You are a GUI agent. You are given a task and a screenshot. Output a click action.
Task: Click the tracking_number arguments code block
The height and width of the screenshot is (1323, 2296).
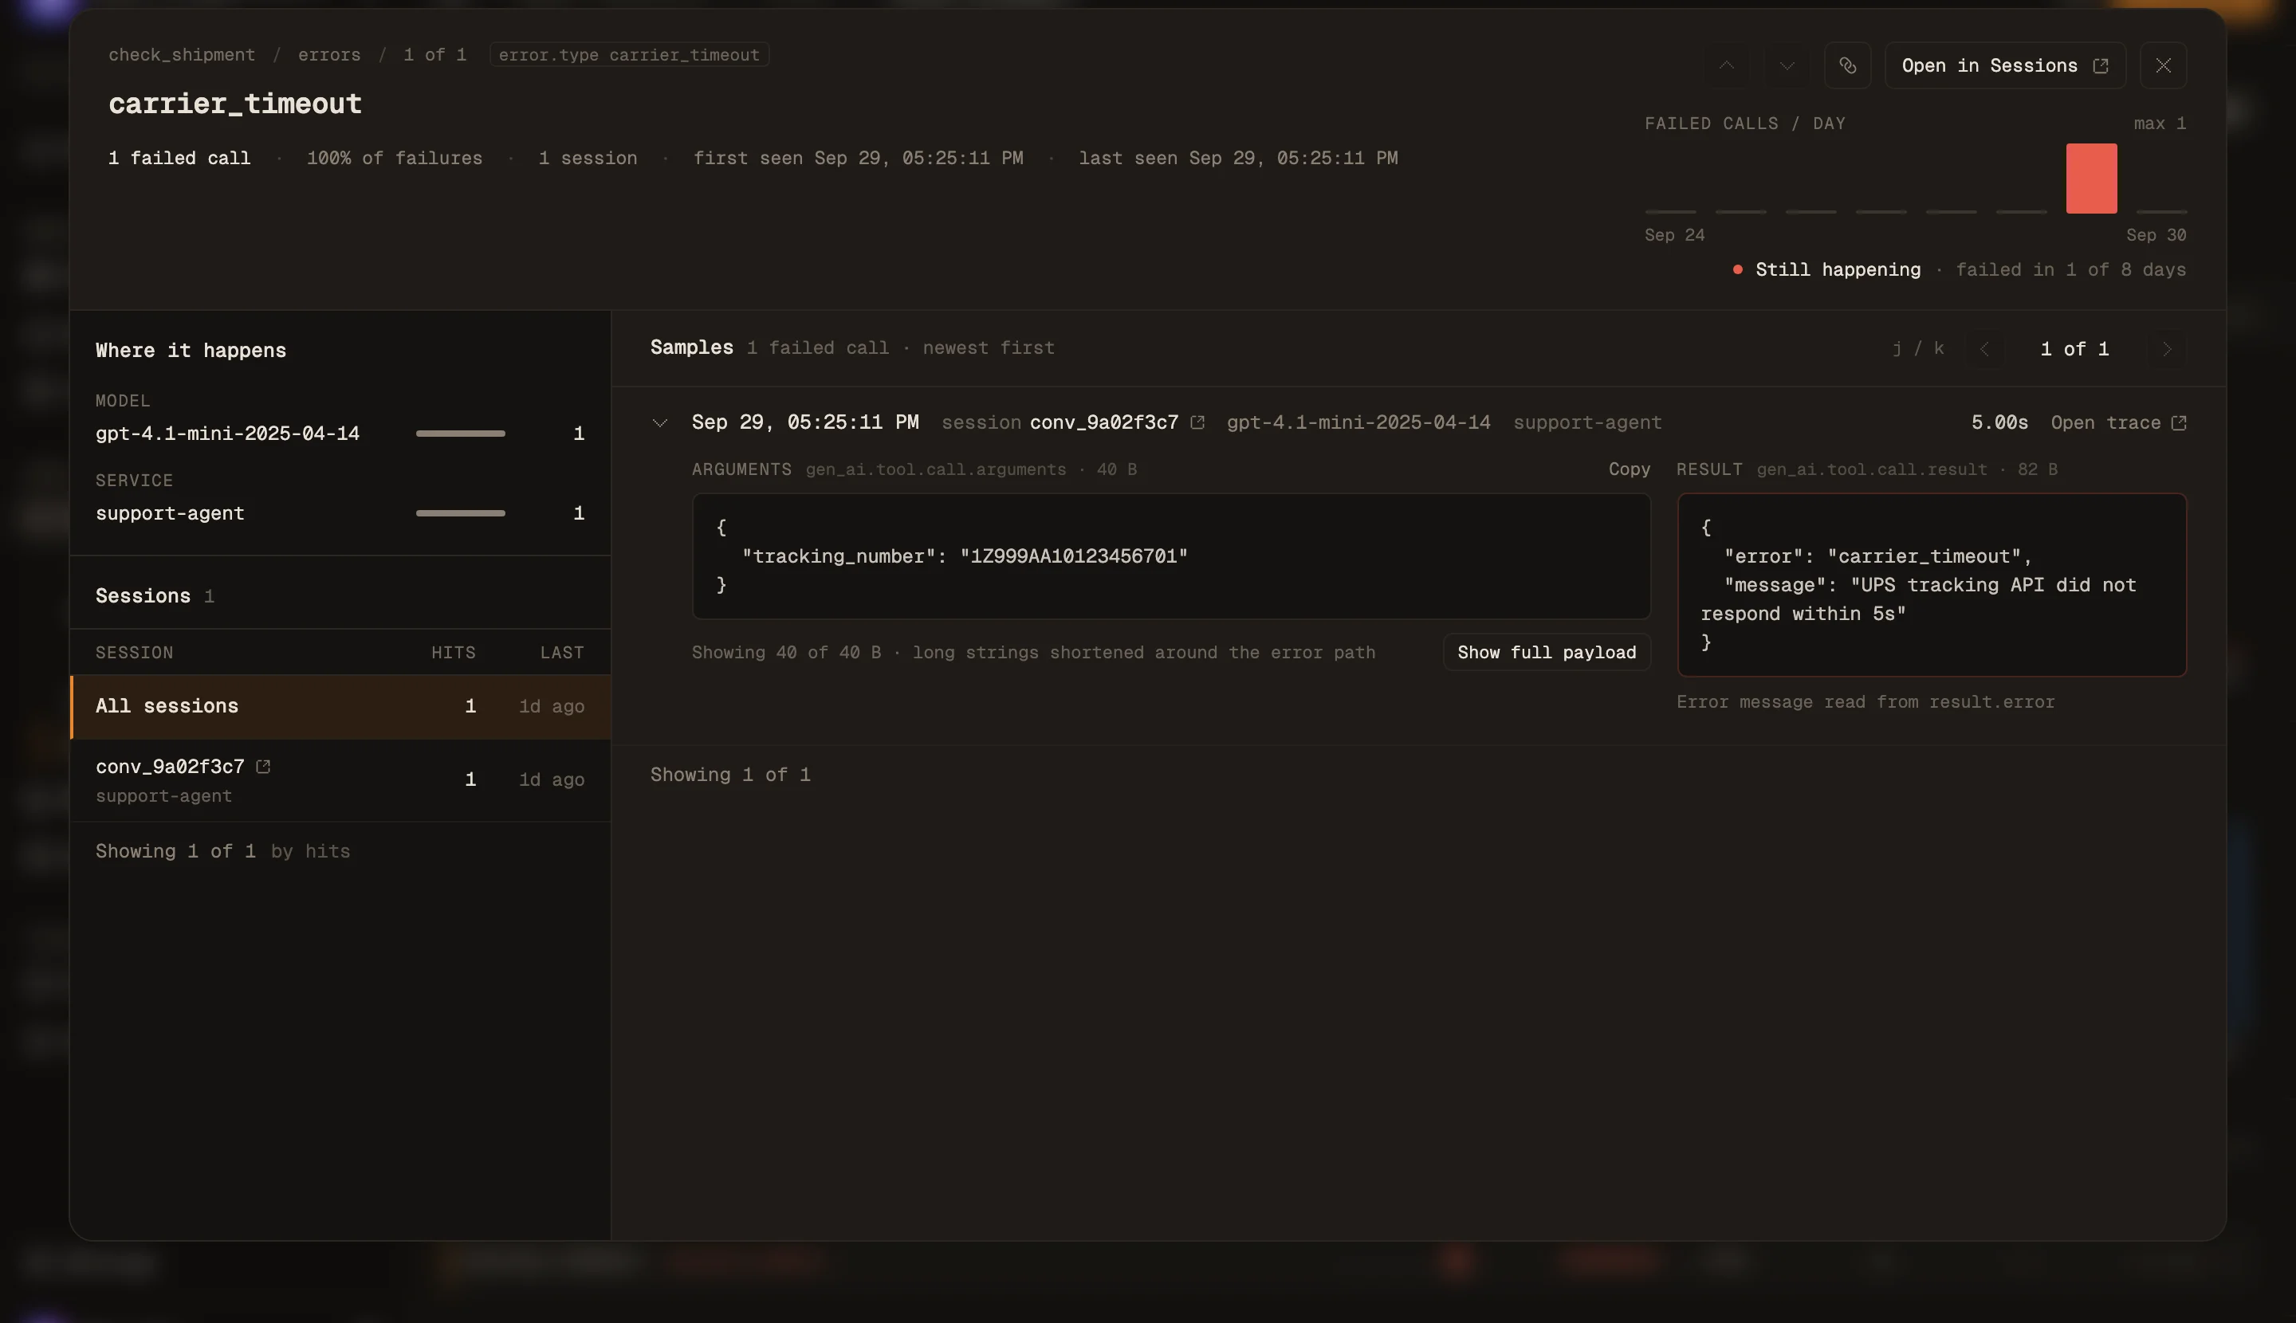pos(1171,556)
